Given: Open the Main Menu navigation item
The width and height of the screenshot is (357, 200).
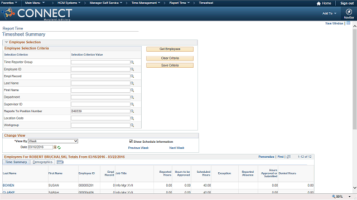Looking at the screenshot, I should [x=35, y=3].
